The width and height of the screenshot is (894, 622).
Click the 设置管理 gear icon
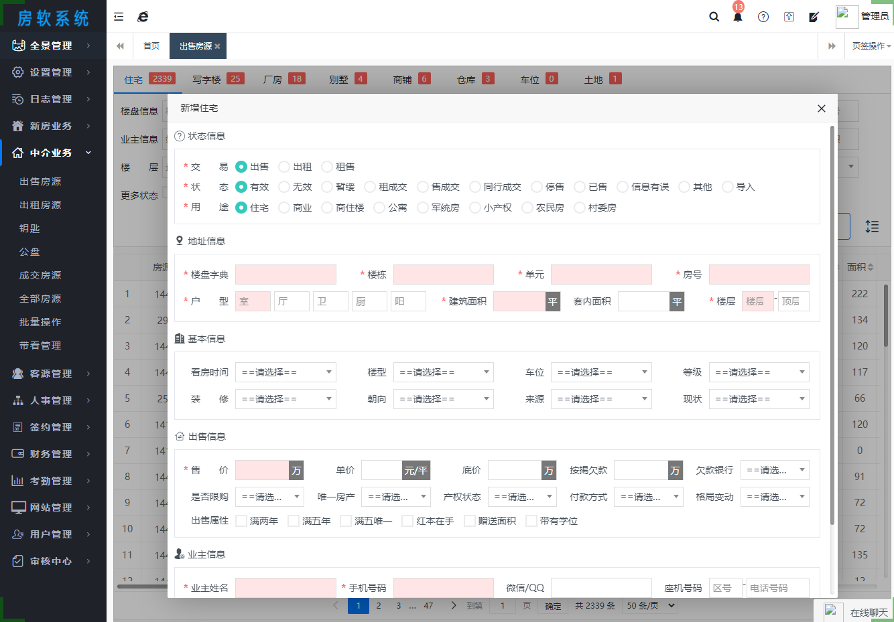pyautogui.click(x=18, y=72)
